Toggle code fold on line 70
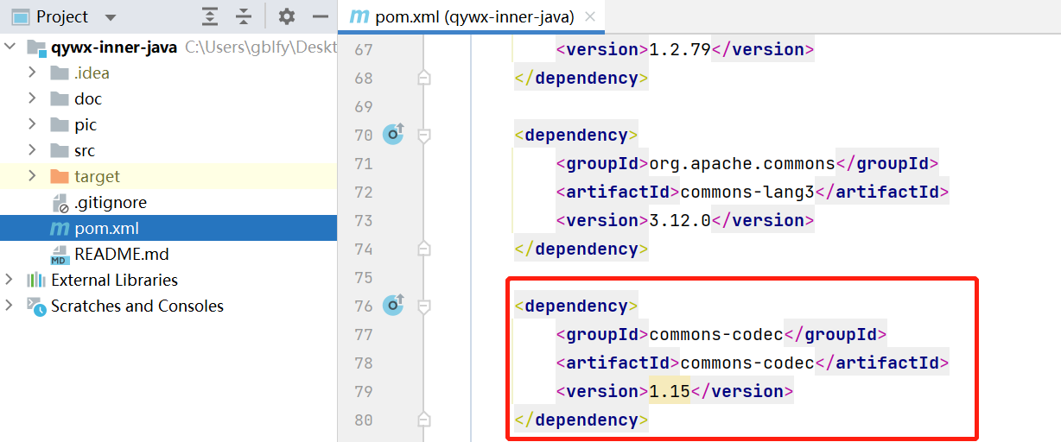Image resolution: width=1061 pixels, height=442 pixels. pos(423,135)
